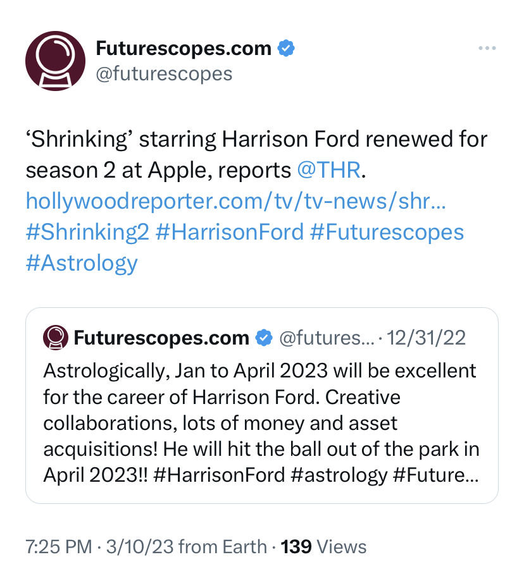Click the blue verified badge beside Futurescopes.com
Viewport: 524px width, 569px height.
tap(286, 48)
